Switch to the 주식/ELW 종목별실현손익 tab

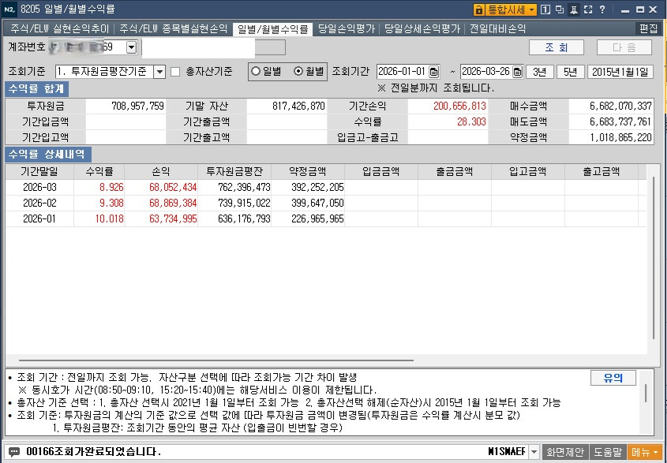pyautogui.click(x=174, y=28)
